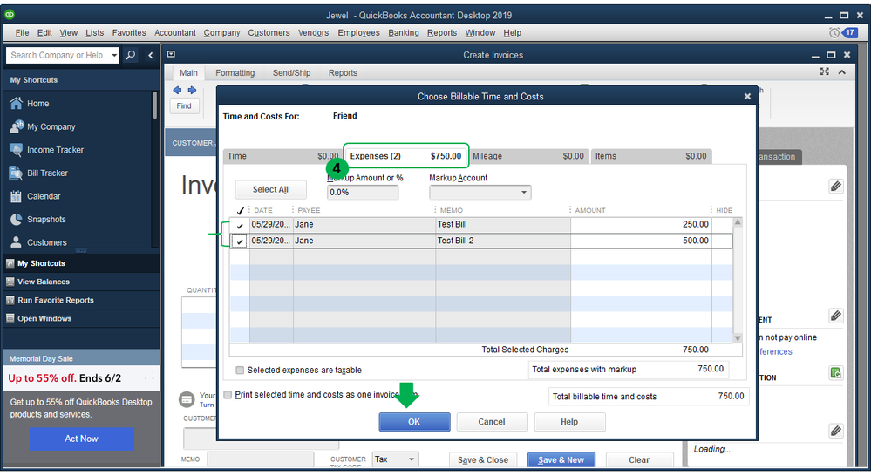This screenshot has width=871, height=476.
Task: Check Print selected time and costs as one item
Action: click(228, 395)
